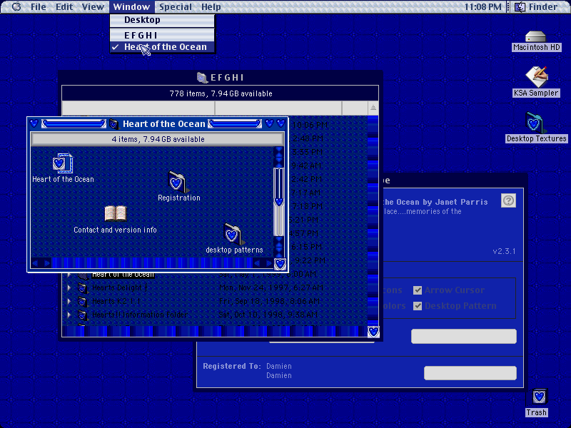Select the Contact and version info book icon
The image size is (571, 428).
click(116, 213)
